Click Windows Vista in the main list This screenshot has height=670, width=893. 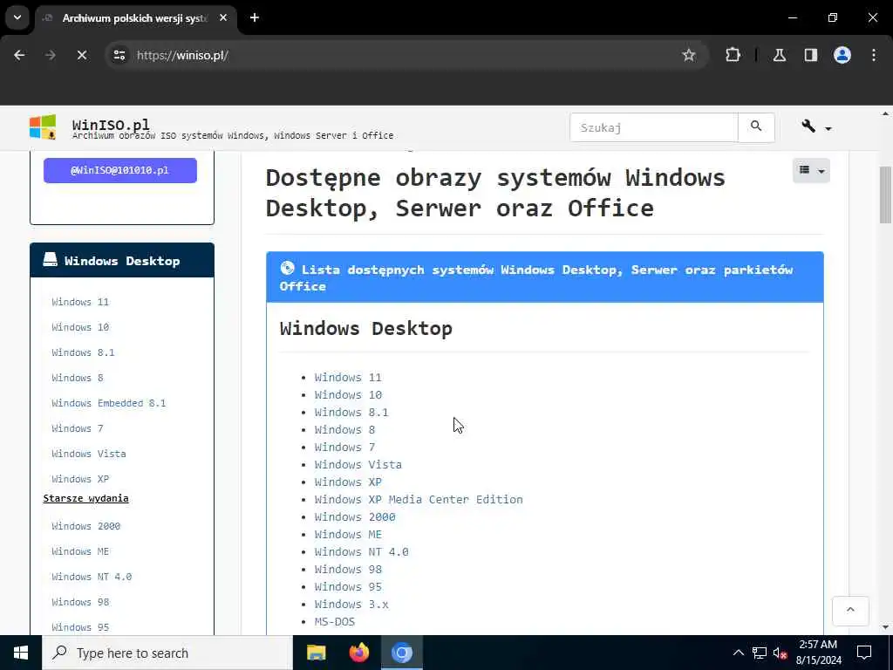(358, 464)
